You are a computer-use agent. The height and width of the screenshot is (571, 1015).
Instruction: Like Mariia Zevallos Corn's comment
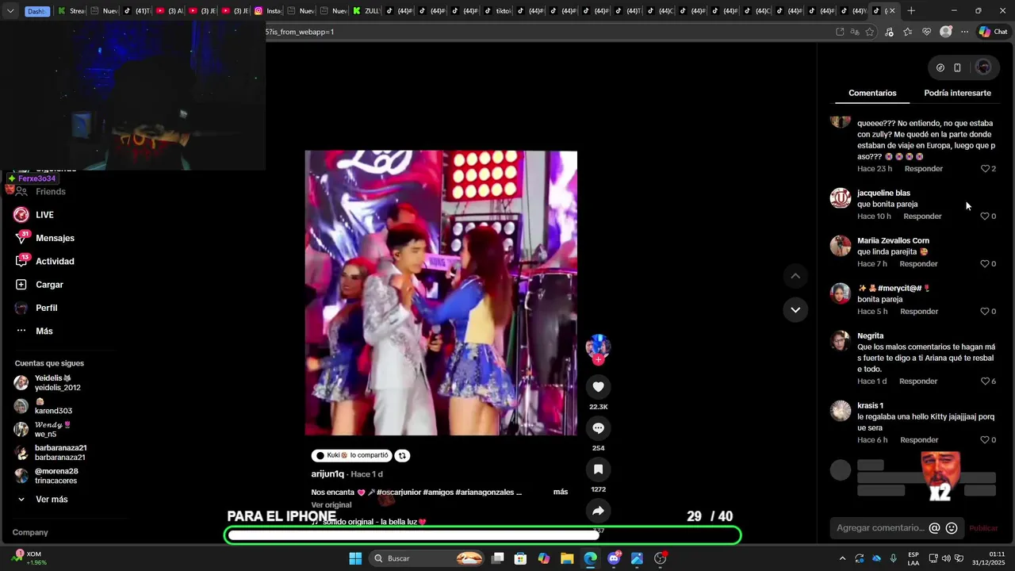[x=986, y=264]
